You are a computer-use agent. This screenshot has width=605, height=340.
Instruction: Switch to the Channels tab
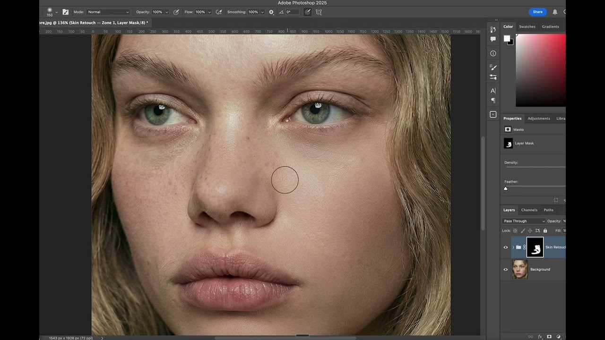(529, 210)
